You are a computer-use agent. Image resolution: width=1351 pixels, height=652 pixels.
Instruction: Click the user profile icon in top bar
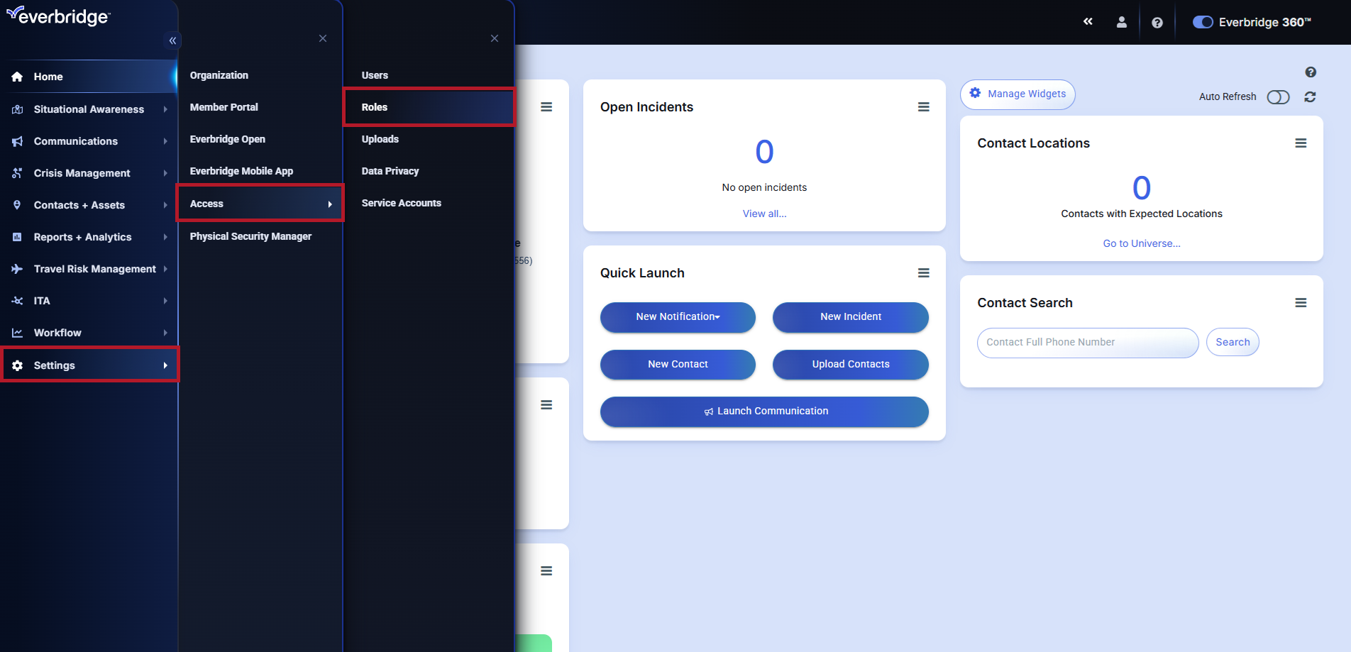click(1121, 23)
